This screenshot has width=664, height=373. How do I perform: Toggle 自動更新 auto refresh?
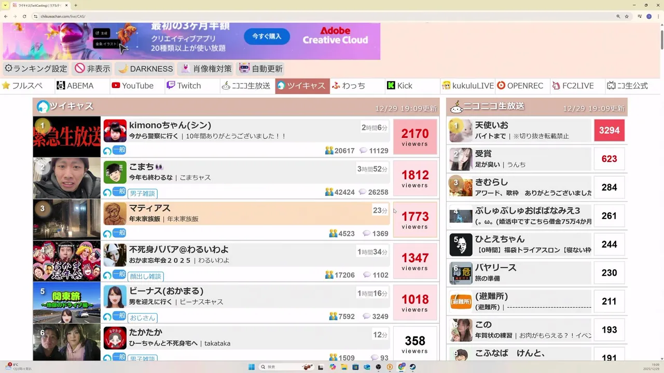(260, 68)
